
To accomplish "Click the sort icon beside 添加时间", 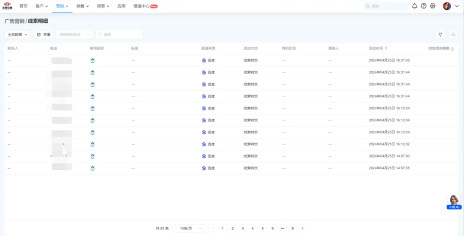I will [x=386, y=48].
